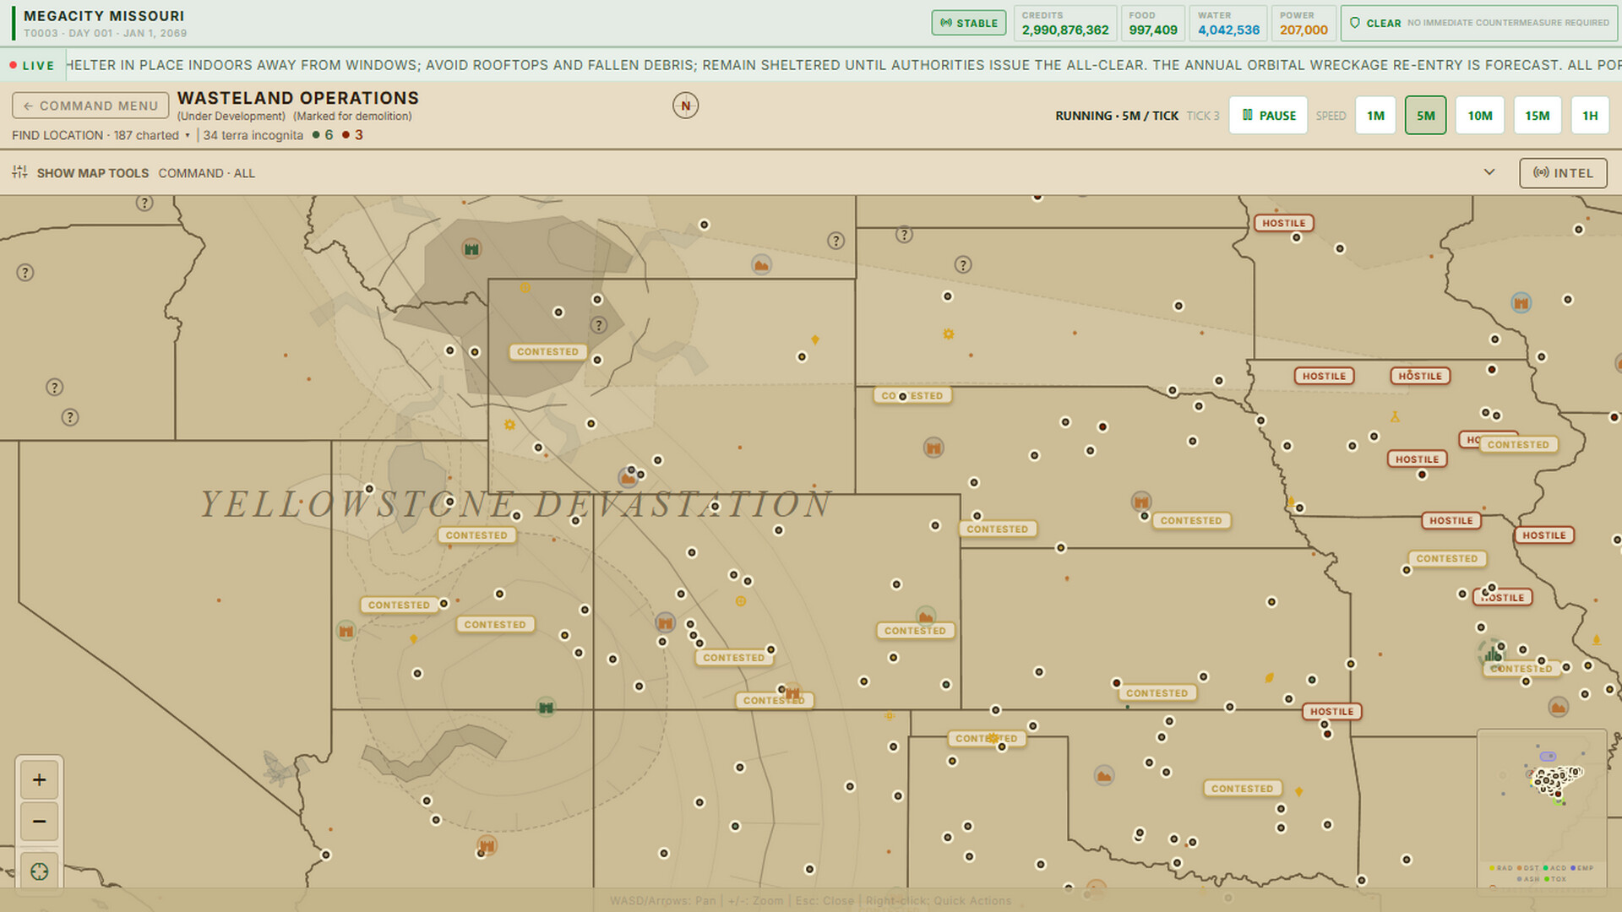Choose 15M tick speed
The height and width of the screenshot is (912, 1622).
[1537, 116]
